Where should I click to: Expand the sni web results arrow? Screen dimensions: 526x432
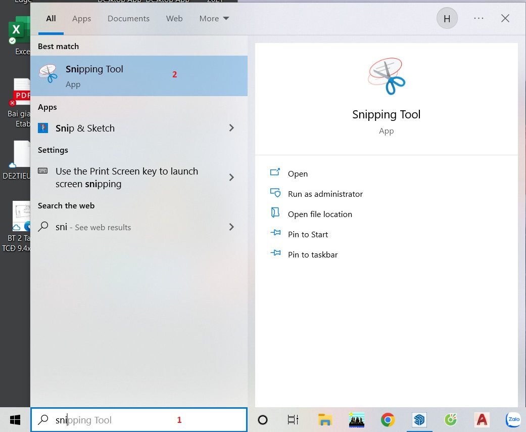click(x=231, y=227)
